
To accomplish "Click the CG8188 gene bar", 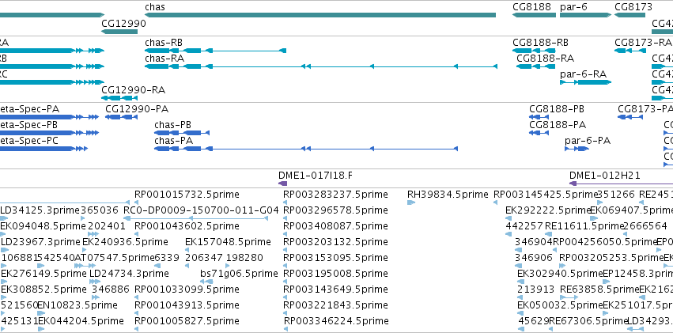I will pyautogui.click(x=535, y=16).
